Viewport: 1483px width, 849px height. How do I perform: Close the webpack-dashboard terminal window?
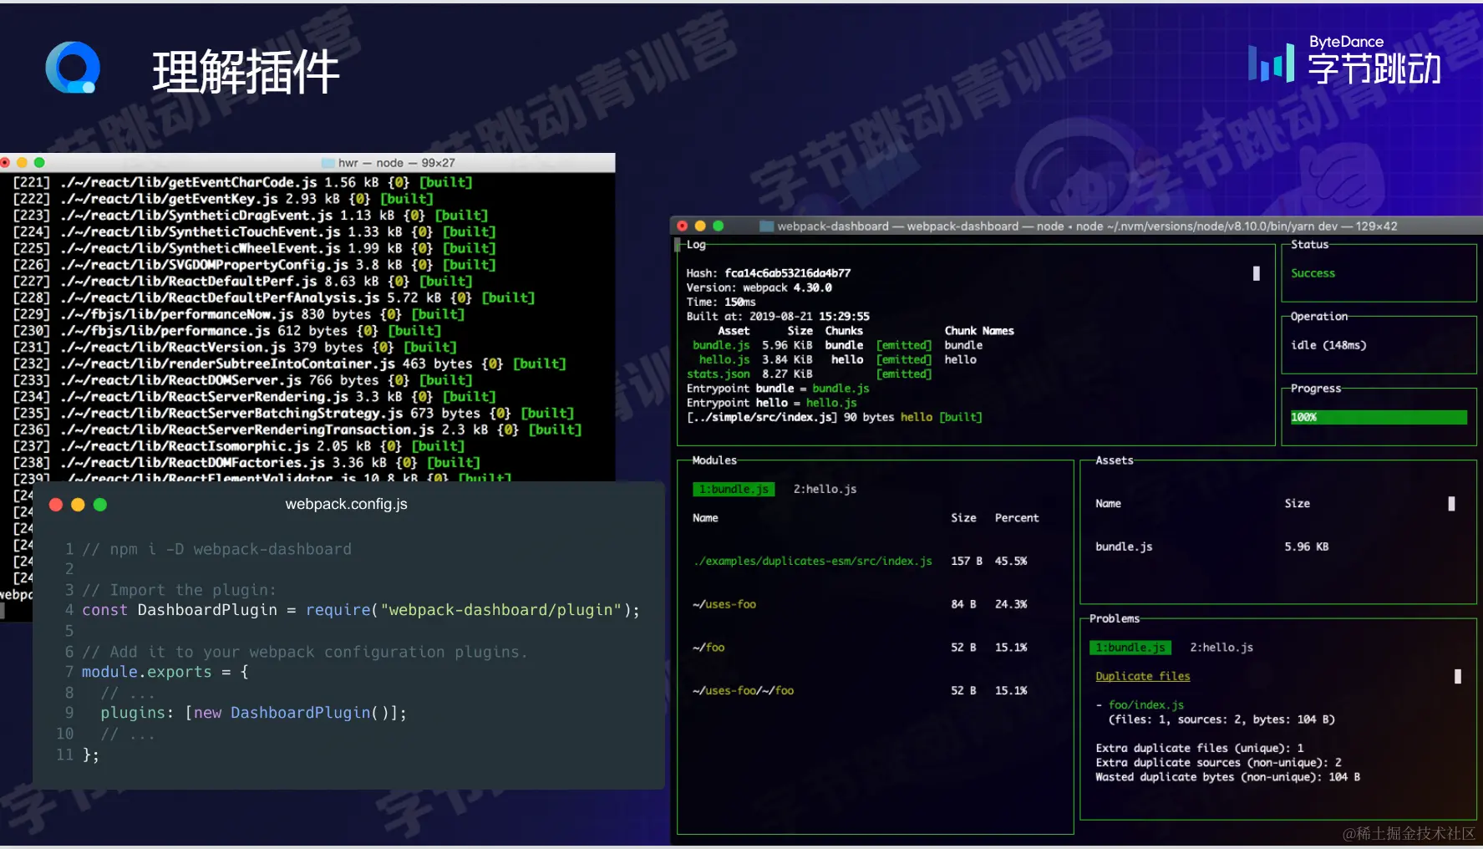click(682, 226)
